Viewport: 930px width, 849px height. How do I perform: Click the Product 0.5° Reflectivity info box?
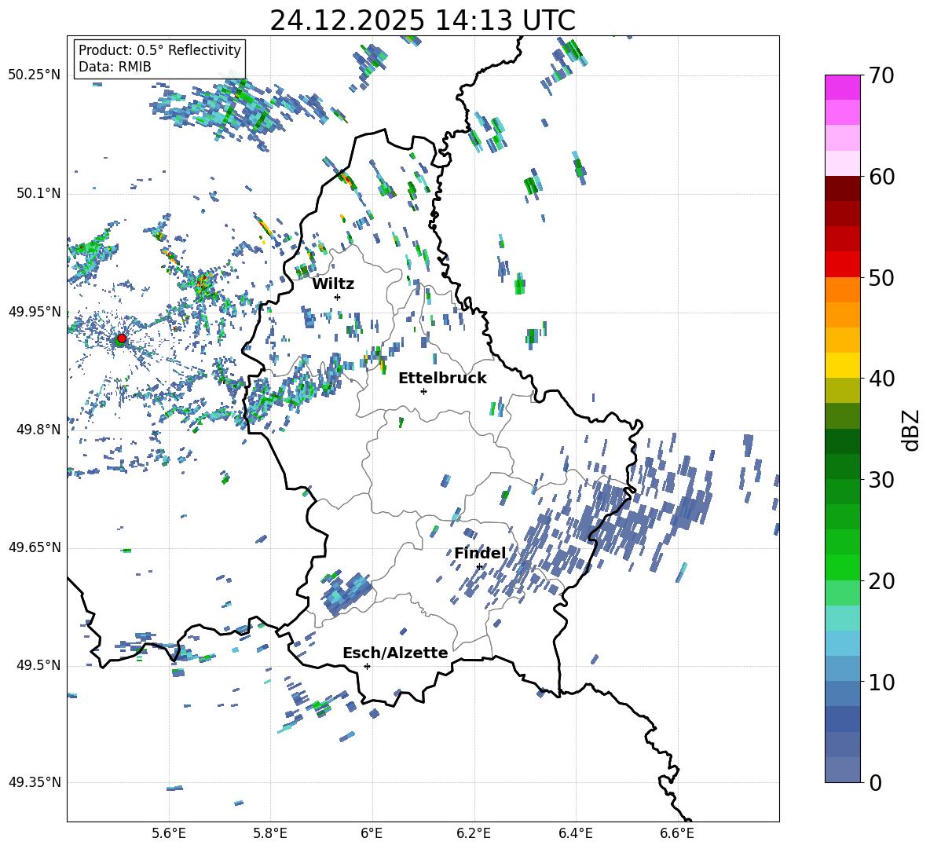tap(159, 58)
